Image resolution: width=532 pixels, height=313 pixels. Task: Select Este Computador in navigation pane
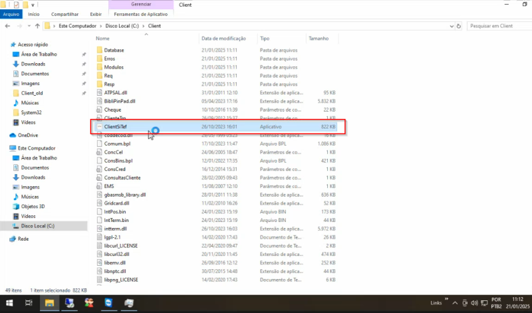pos(37,148)
